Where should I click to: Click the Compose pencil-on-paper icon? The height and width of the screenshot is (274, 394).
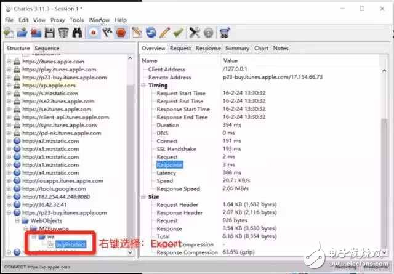click(137, 33)
